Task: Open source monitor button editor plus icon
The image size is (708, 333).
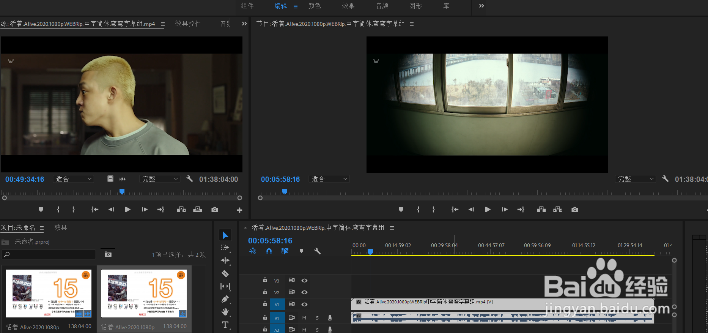Action: [x=239, y=210]
